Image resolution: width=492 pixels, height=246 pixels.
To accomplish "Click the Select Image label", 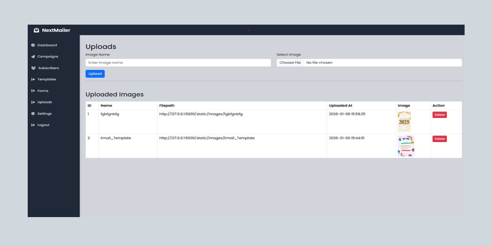I will 289,55.
